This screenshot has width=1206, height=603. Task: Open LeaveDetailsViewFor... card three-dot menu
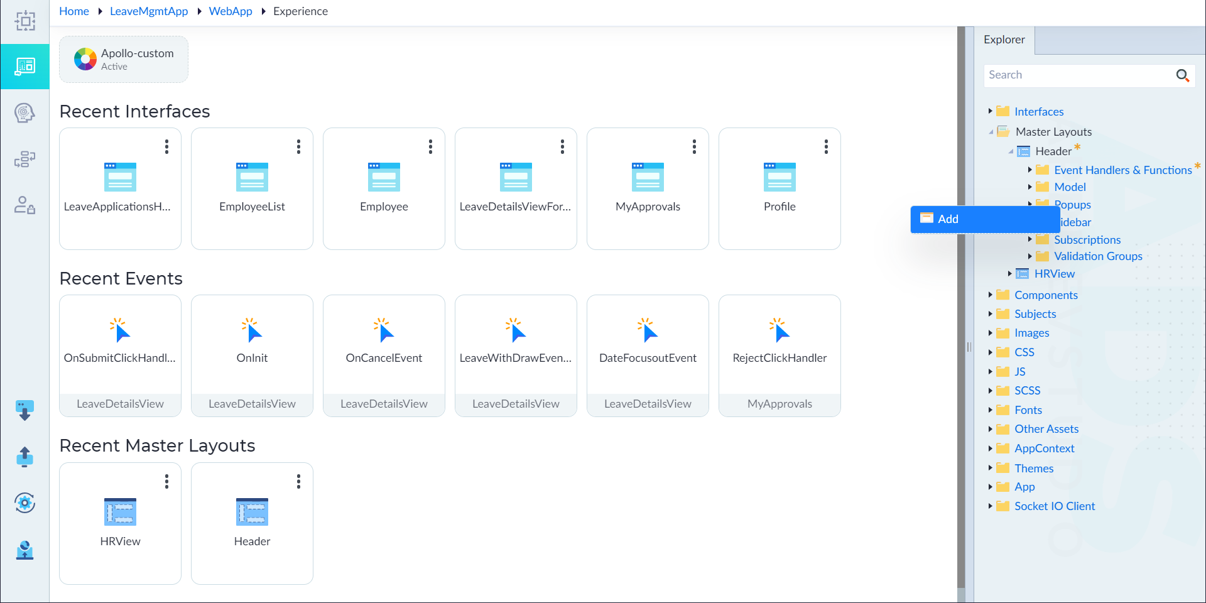coord(562,147)
